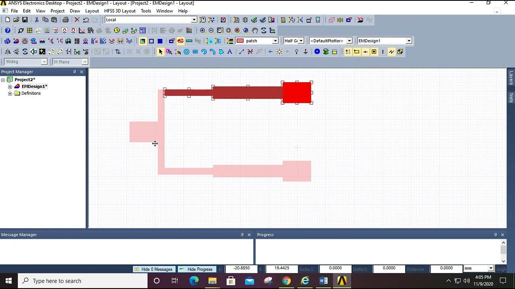Viewport: 515px width, 289px height.
Task: Open the Draw menu
Action: click(x=75, y=11)
